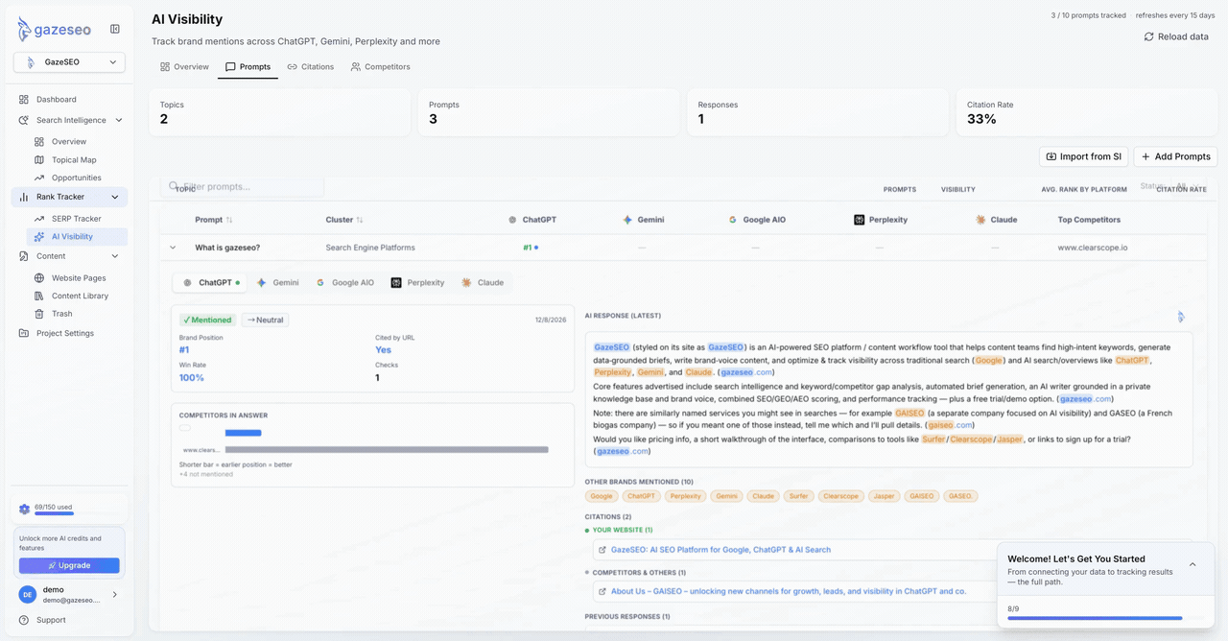This screenshot has width=1228, height=641.
Task: Click the ChatGPT column header icon
Action: (512, 220)
